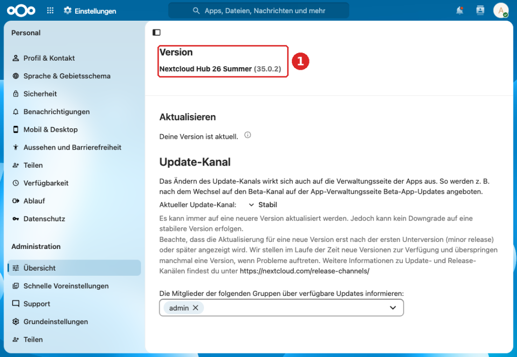This screenshot has height=357, width=517.
Task: Click the search magnifier icon
Action: pyautogui.click(x=196, y=11)
